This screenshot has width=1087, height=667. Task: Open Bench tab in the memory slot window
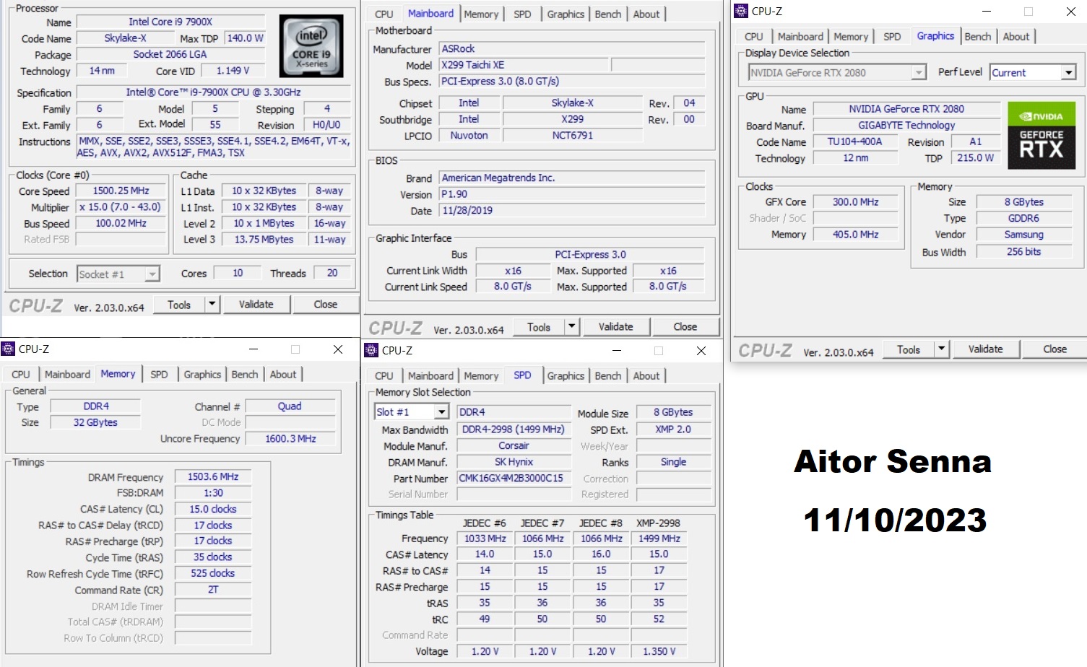608,376
